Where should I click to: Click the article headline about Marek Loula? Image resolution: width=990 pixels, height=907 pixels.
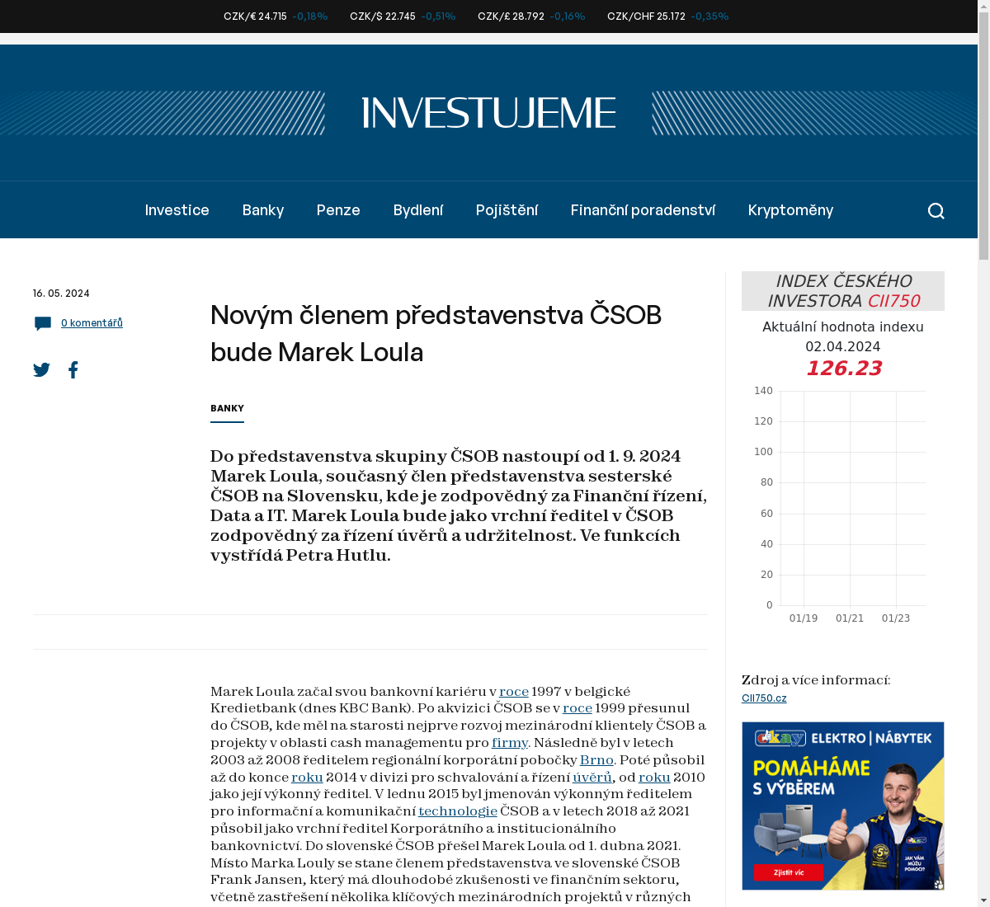pyautogui.click(x=436, y=333)
